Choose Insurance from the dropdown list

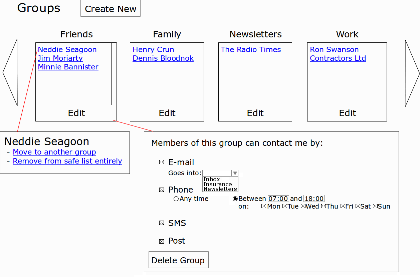coord(217,184)
